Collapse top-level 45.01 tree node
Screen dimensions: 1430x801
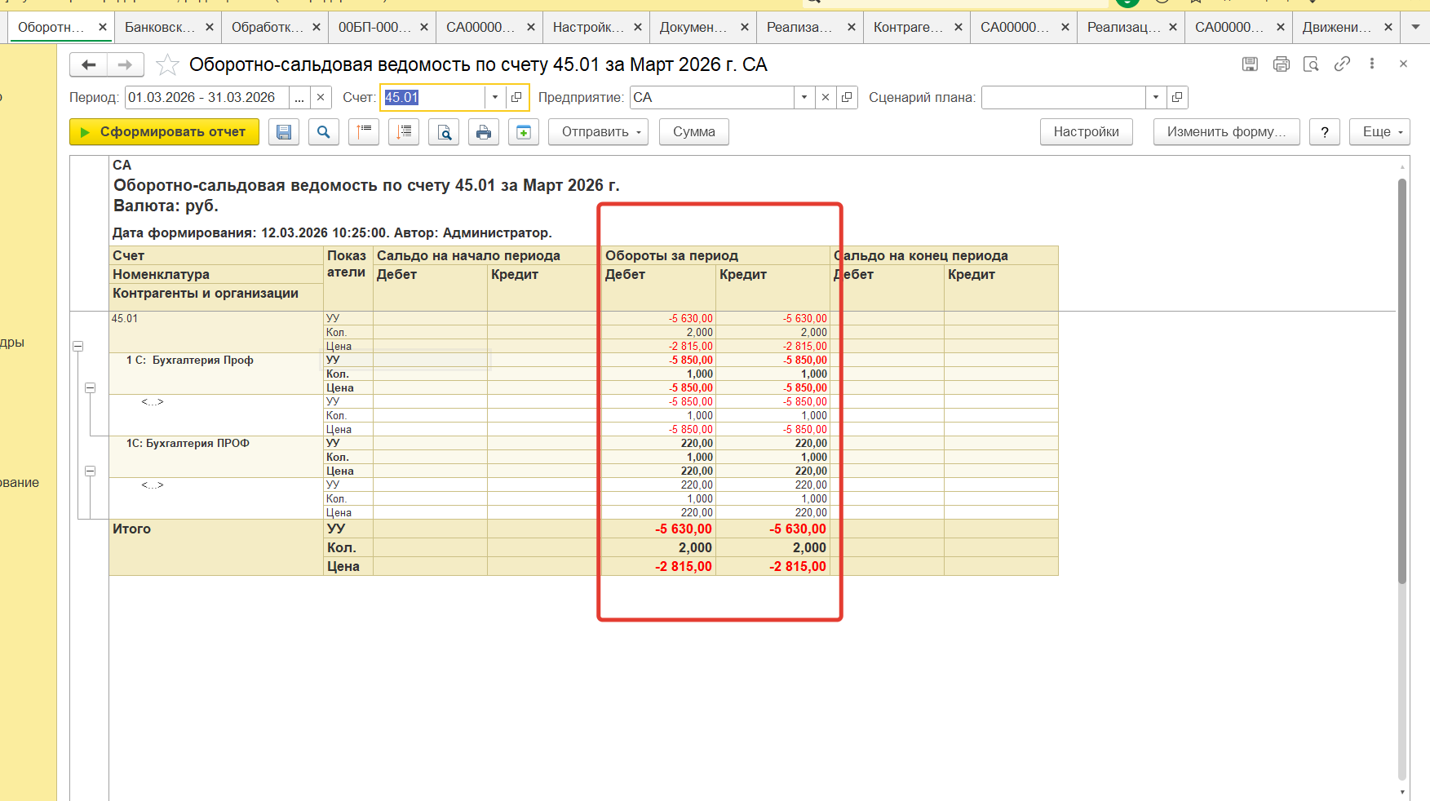(x=78, y=347)
